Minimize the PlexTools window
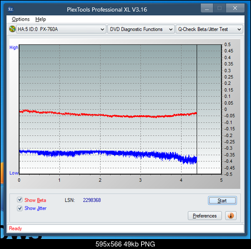This screenshot has width=251, height=249. coord(207,8)
